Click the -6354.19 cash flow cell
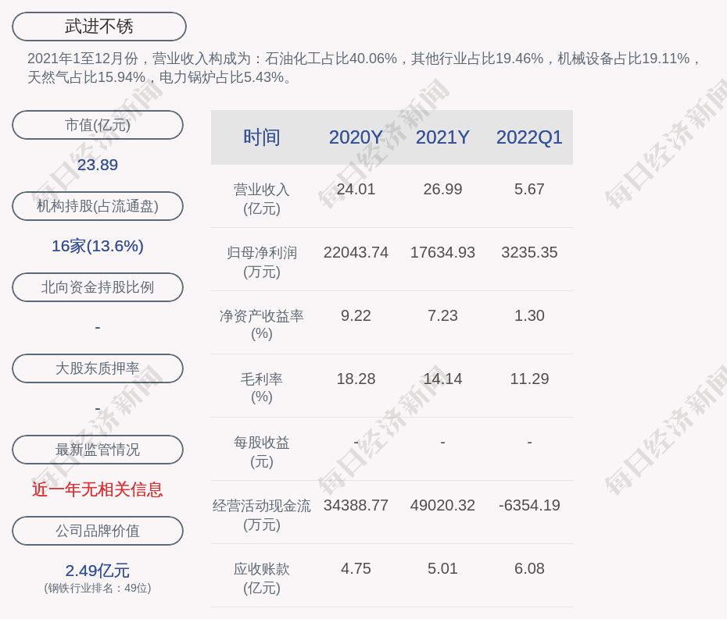This screenshot has height=619, width=727. click(529, 505)
